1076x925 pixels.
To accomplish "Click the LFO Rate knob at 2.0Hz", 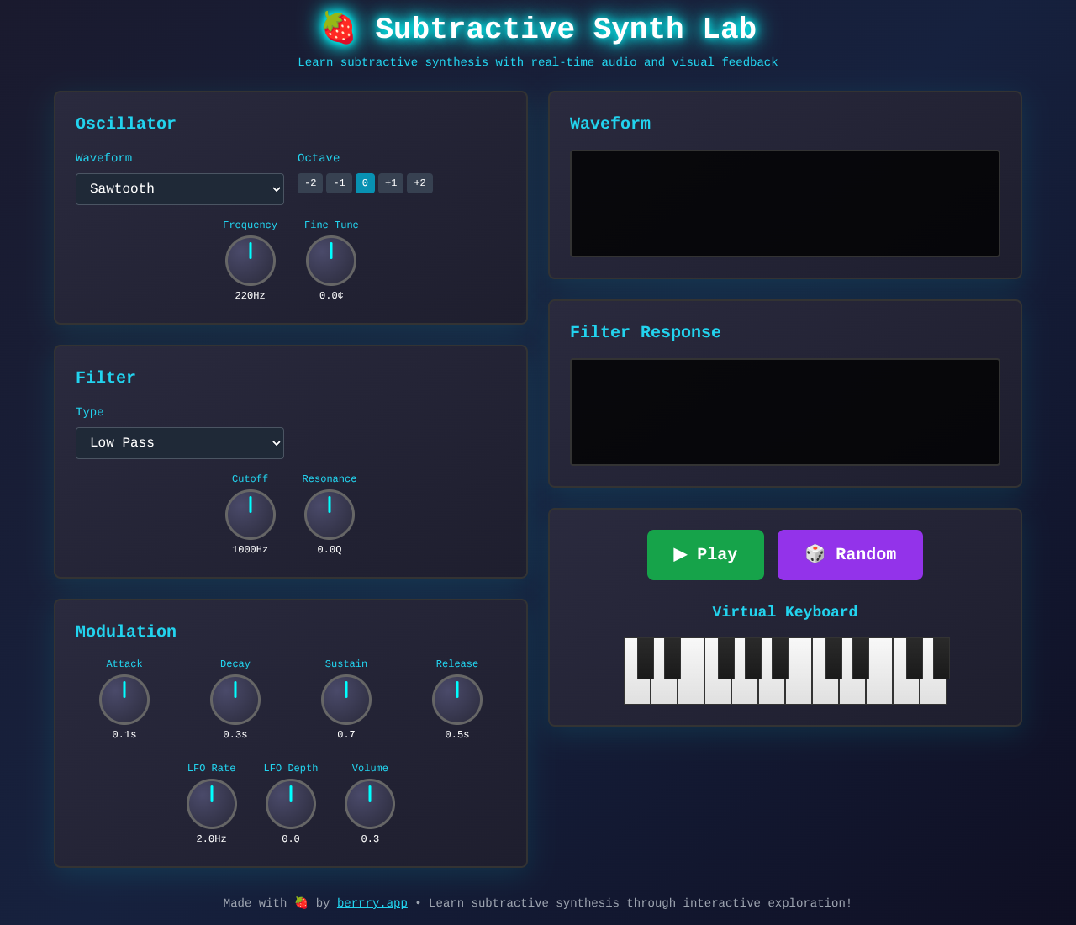I will [211, 804].
